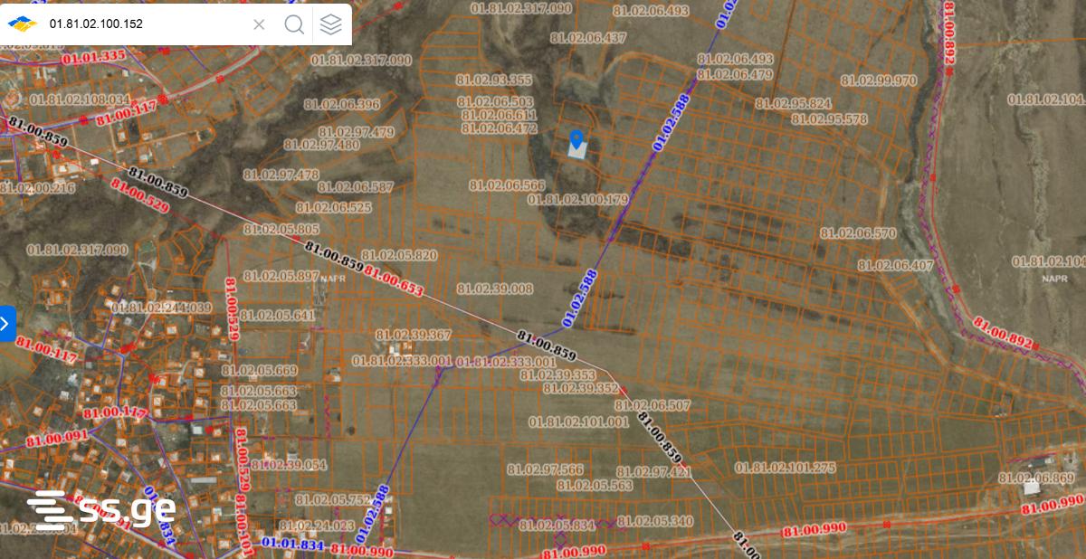Click parcel label 81.02.06.525

(334, 207)
